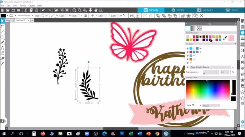Click the New Palette Name field
This screenshot has width=245, height=137.
[210, 67]
